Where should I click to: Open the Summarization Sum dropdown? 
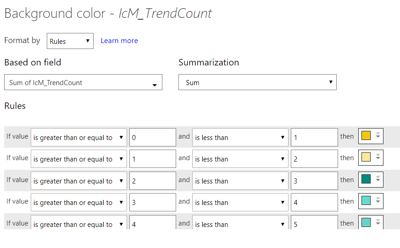257,82
